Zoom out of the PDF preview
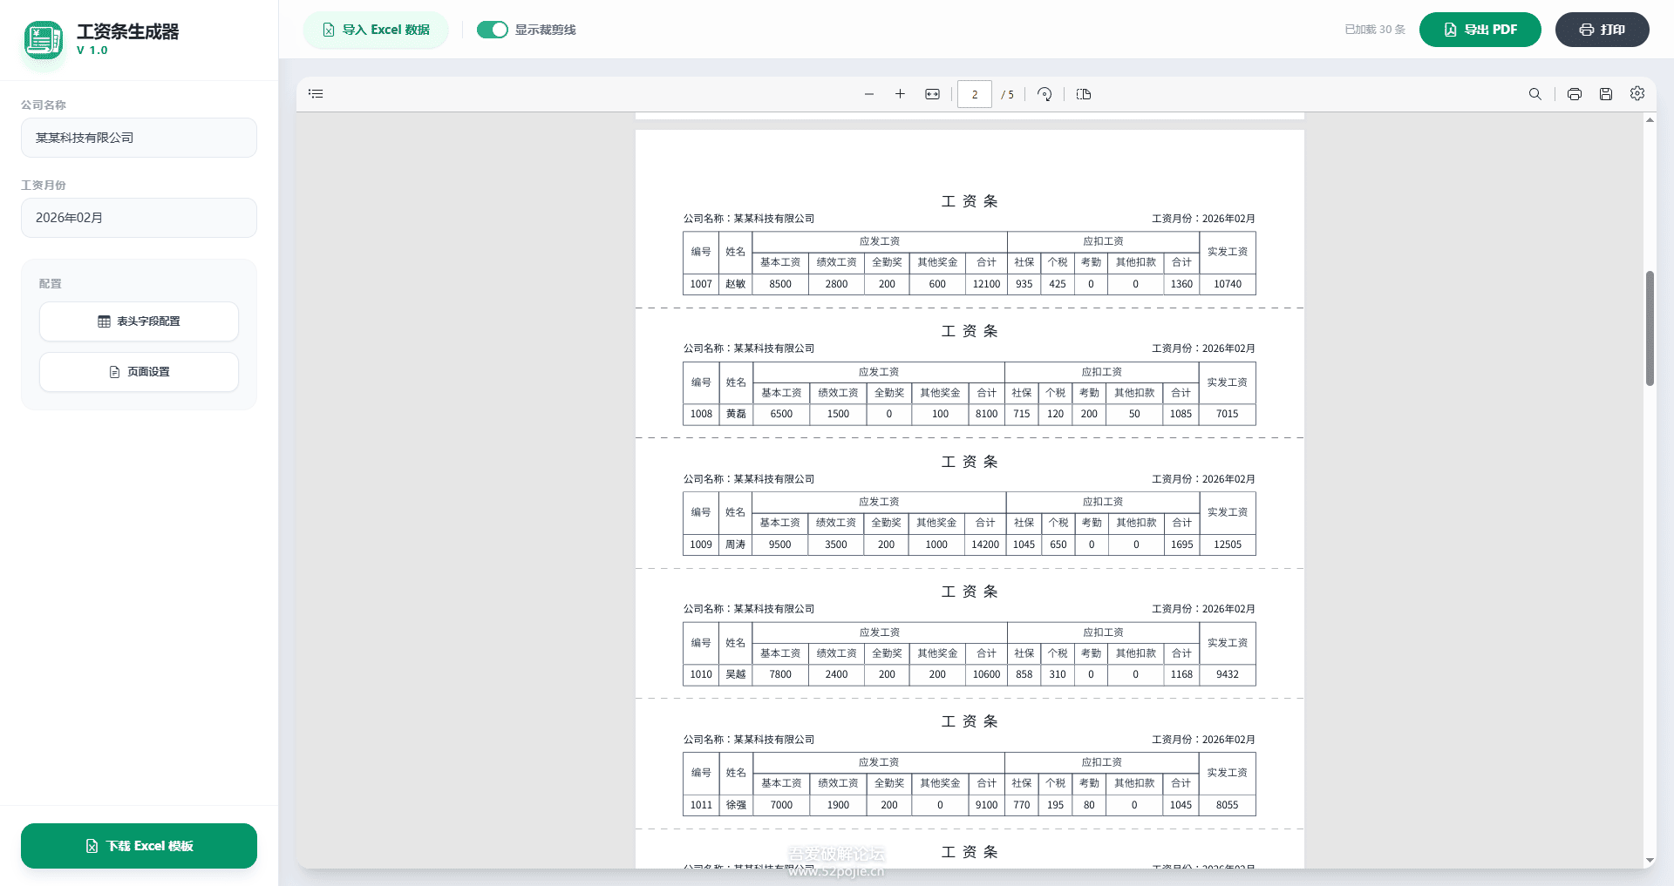This screenshot has height=886, width=1674. click(x=868, y=94)
